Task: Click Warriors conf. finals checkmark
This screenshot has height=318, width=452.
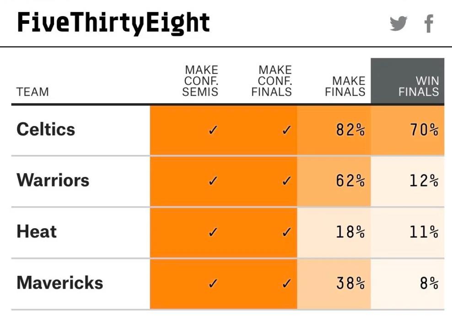Action: pyautogui.click(x=286, y=181)
